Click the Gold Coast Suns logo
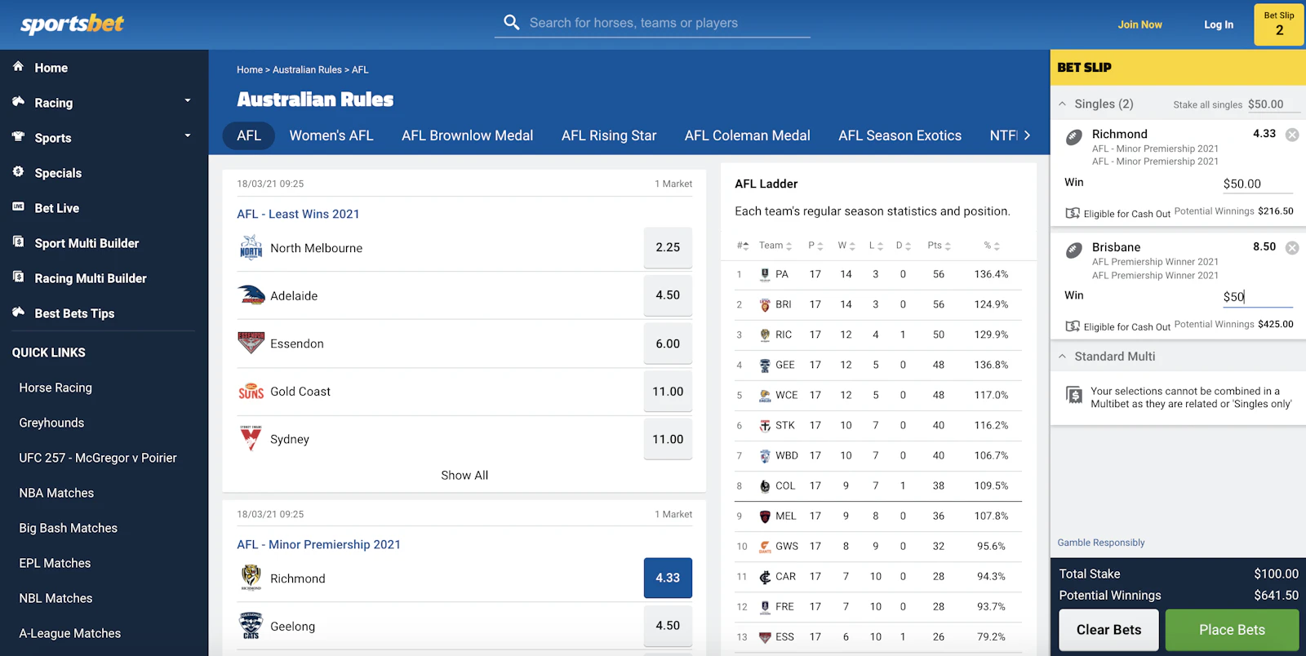The image size is (1306, 656). click(251, 392)
